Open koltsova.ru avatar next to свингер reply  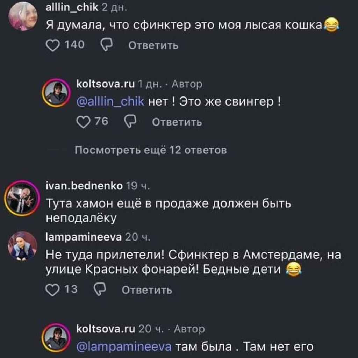point(56,92)
